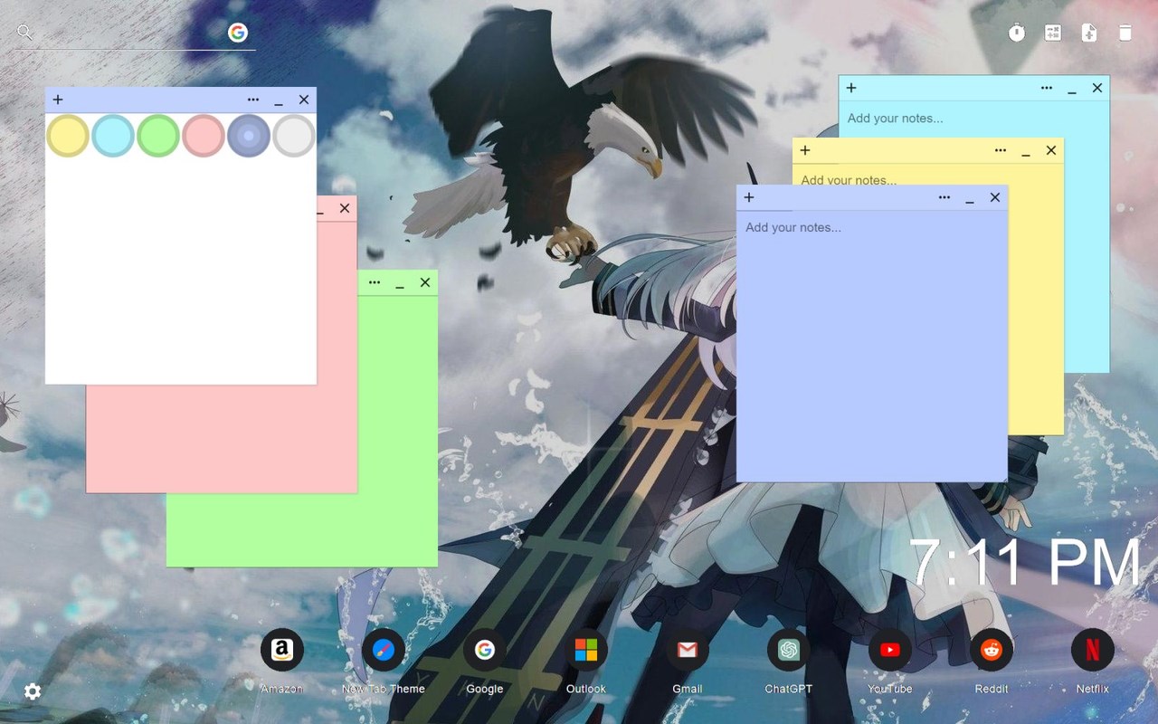This screenshot has width=1158, height=724.
Task: Create a new sticky note from the top bar
Action: tap(1089, 33)
